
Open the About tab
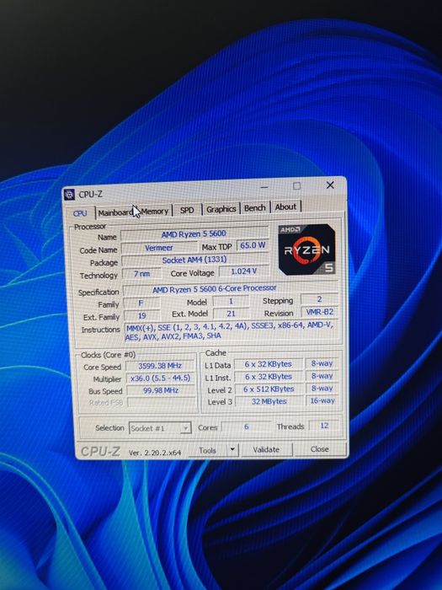pyautogui.click(x=285, y=206)
